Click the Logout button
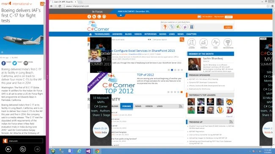Viewport: 275px width, 154px height. point(229,17)
